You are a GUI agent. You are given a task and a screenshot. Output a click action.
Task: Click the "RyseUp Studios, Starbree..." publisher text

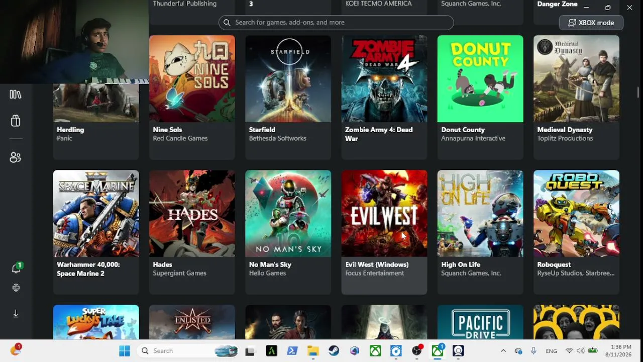576,273
